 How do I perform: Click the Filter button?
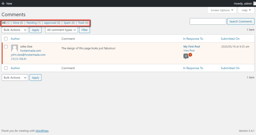(x=84, y=30)
